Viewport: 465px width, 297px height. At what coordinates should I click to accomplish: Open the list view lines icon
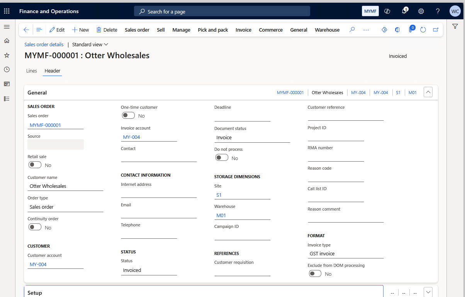coord(39,30)
